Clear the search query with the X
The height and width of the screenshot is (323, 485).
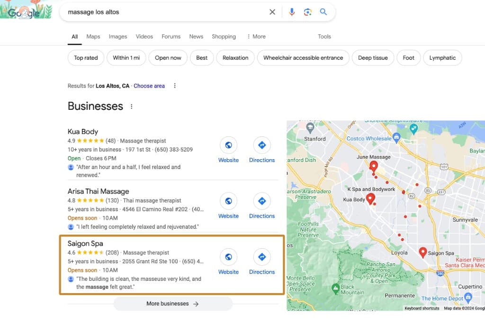(x=272, y=12)
